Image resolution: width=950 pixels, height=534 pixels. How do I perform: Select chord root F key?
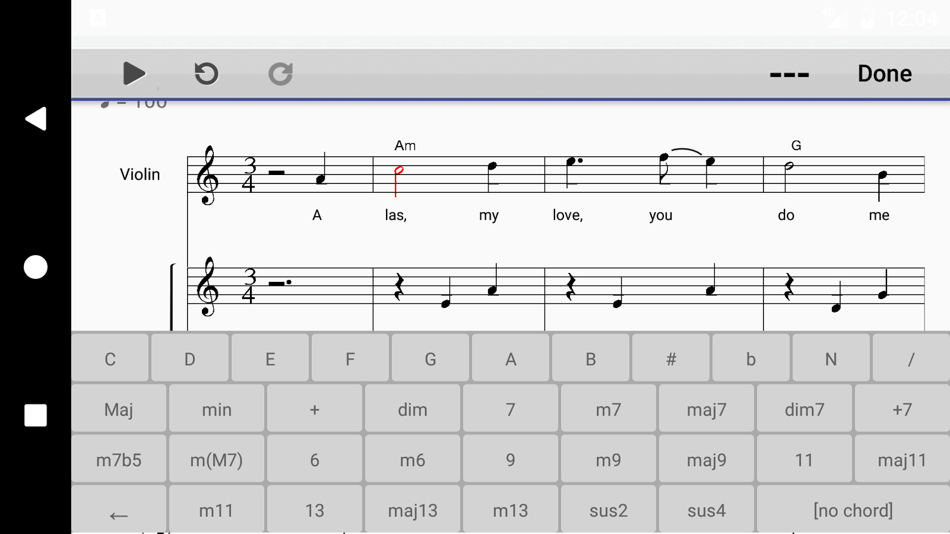click(x=350, y=358)
